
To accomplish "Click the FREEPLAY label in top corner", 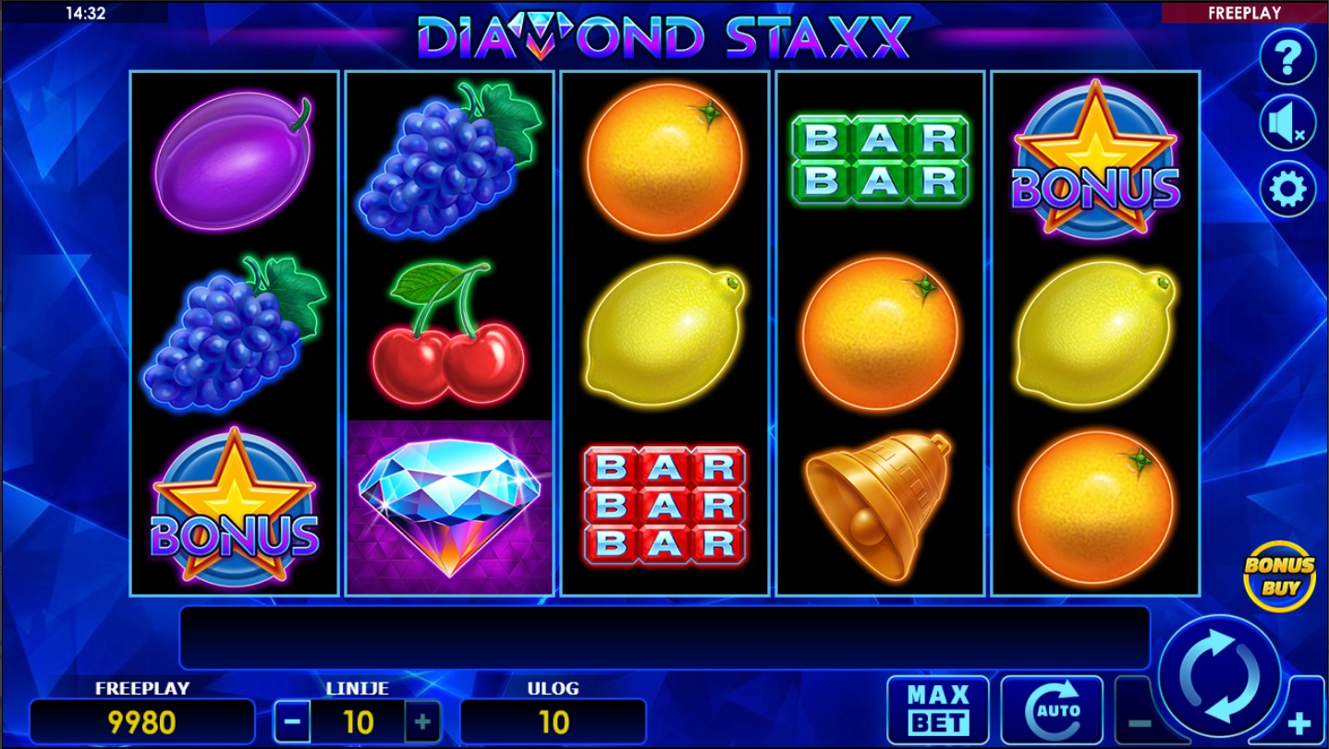I will coord(1244,13).
